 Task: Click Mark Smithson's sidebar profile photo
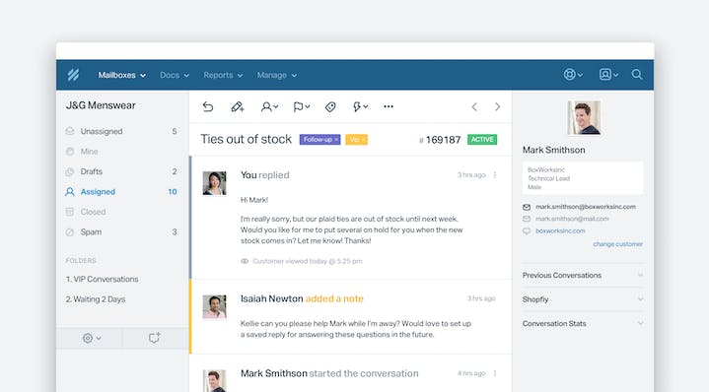coord(584,117)
